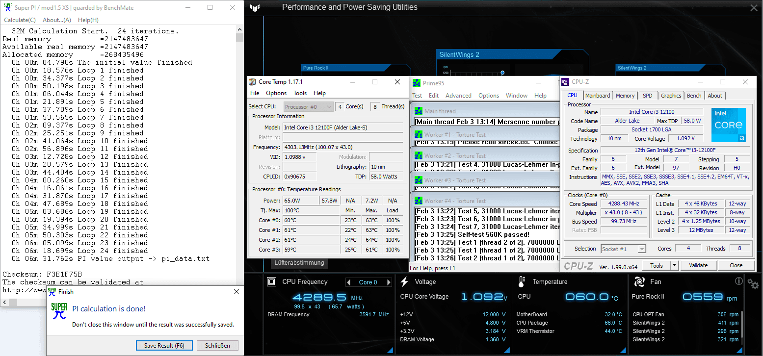Click the Worker #4 Torture Test icon
Screen dimensions: 763x356
(419, 201)
